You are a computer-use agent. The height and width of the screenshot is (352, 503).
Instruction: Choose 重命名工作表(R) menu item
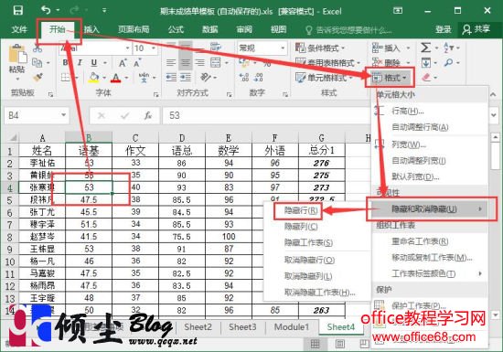coord(420,241)
